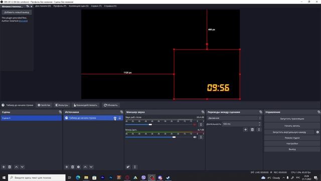
Task: Open advanced audio properties gear in the mixer
Action: (x=128, y=167)
